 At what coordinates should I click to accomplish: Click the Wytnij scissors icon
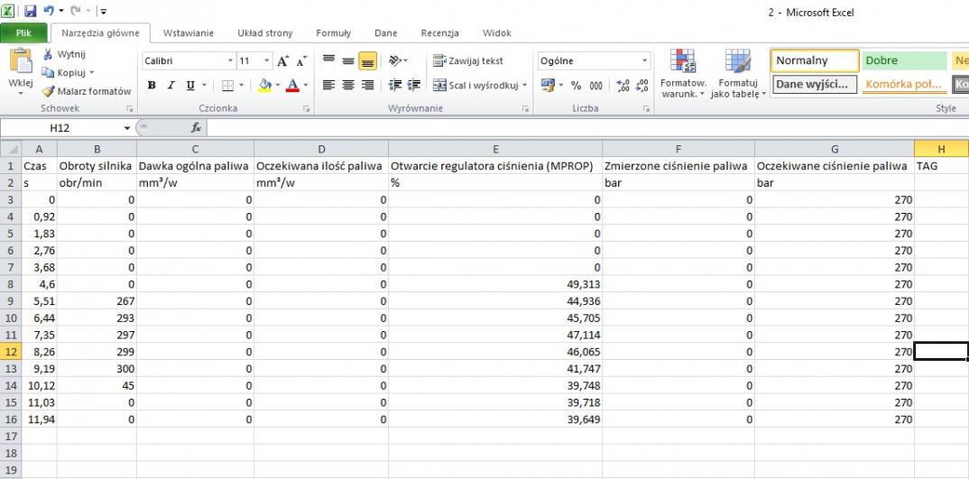pos(48,55)
